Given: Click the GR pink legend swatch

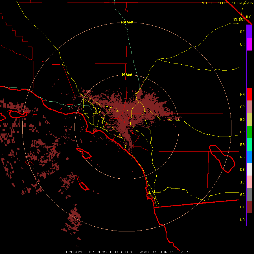Looking at the screenshot, I should click(x=249, y=107).
